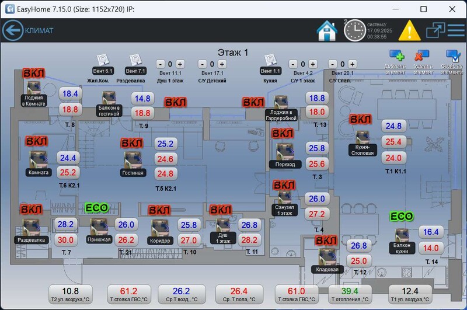Decrease Вент 17.1 value with minus button
The width and height of the screenshot is (467, 310).
point(202,64)
